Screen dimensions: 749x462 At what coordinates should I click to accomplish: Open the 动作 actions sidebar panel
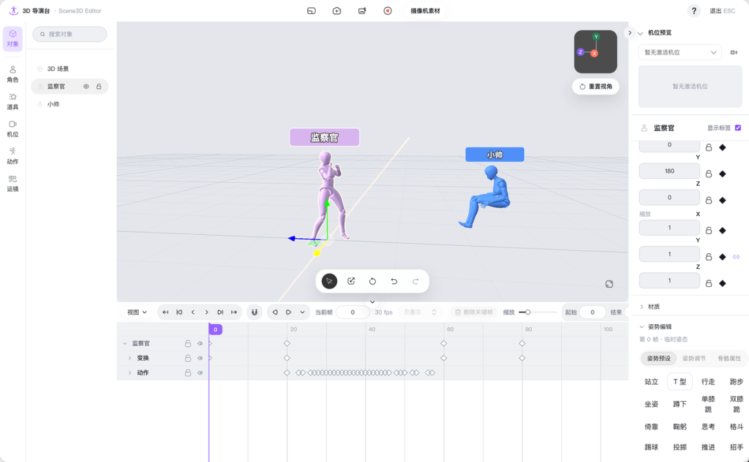tap(12, 156)
